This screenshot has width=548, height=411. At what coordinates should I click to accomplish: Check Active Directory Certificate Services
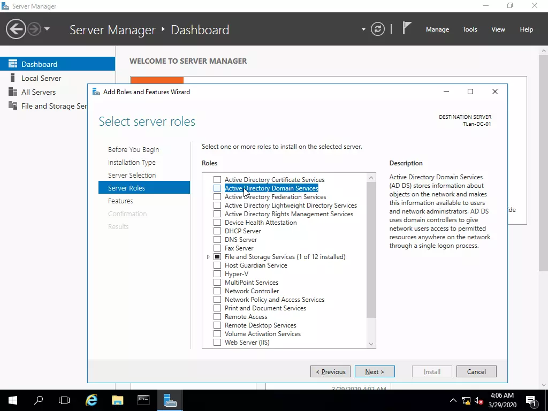pyautogui.click(x=217, y=180)
